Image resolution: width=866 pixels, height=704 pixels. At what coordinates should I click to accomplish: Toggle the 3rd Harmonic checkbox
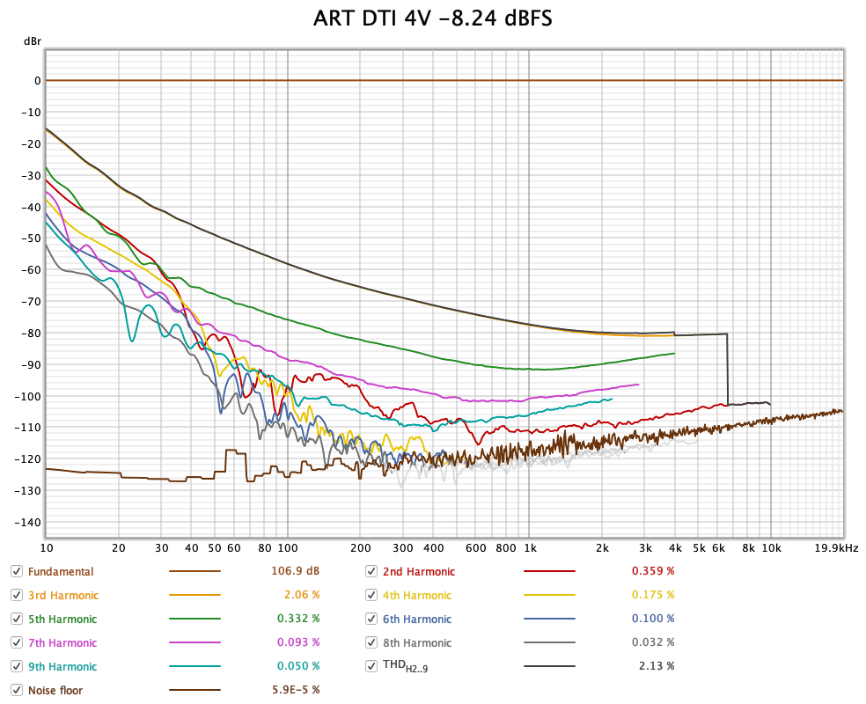[x=17, y=595]
